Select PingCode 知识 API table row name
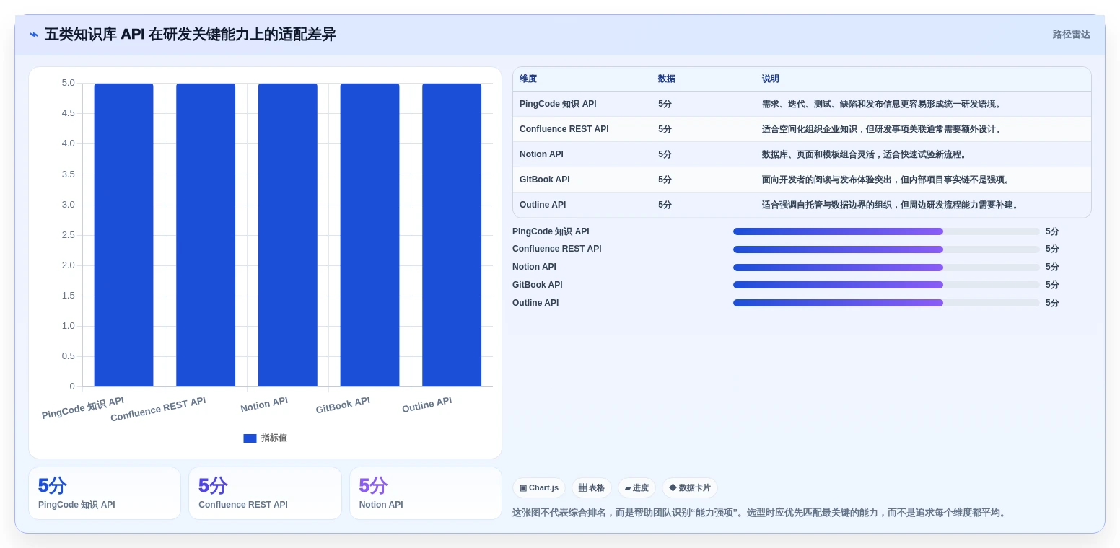 (x=558, y=104)
